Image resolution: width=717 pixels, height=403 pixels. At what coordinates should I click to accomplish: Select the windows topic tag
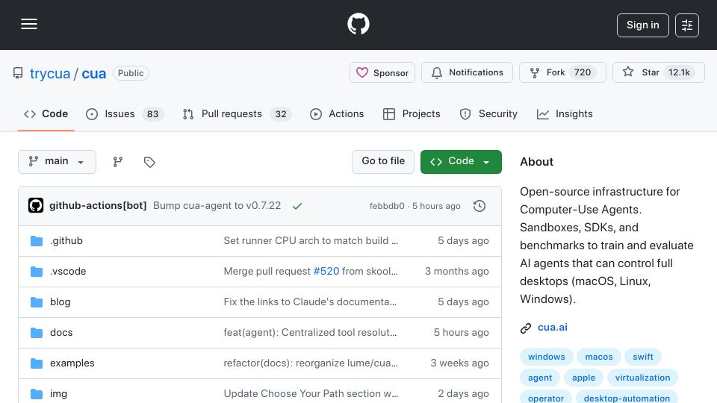tap(547, 357)
